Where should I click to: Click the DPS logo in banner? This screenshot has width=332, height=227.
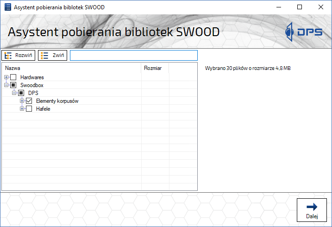pos(304,32)
